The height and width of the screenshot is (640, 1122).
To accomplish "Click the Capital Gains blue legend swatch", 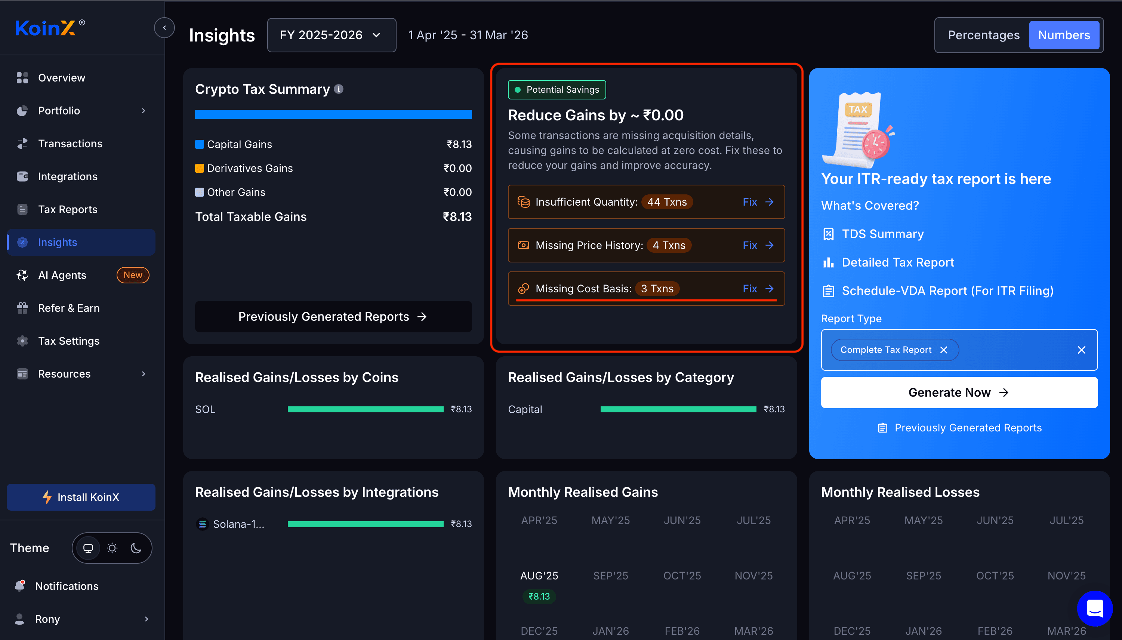I will [199, 144].
